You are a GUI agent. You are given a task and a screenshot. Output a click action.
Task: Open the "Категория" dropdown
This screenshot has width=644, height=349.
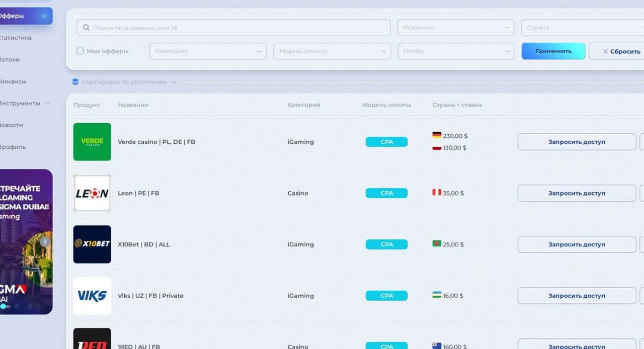pyautogui.click(x=208, y=51)
